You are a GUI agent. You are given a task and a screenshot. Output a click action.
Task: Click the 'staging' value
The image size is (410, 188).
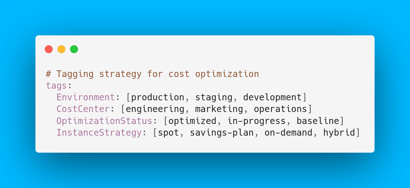[214, 97]
